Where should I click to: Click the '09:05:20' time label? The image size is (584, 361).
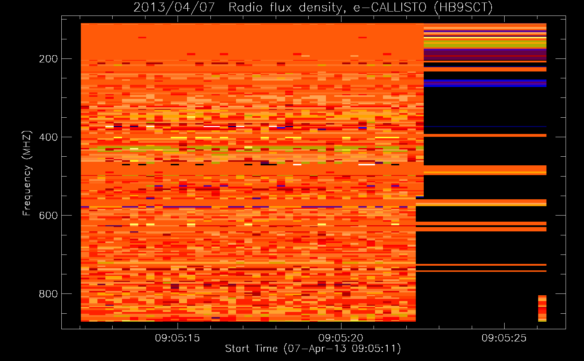coord(341,338)
